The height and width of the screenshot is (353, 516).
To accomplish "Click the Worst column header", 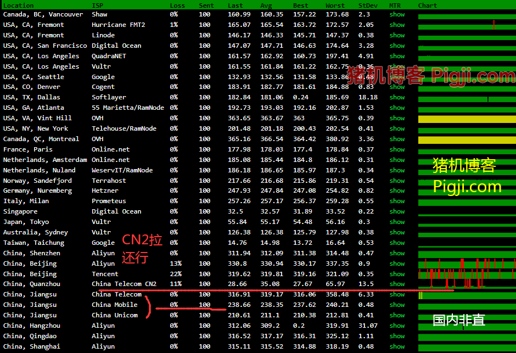I will (x=335, y=5).
